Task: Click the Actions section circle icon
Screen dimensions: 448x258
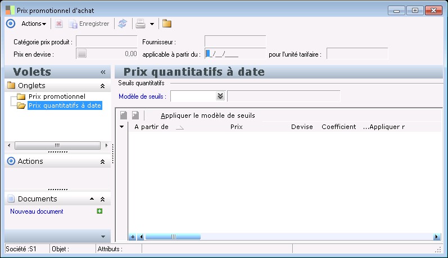Action: (11, 161)
